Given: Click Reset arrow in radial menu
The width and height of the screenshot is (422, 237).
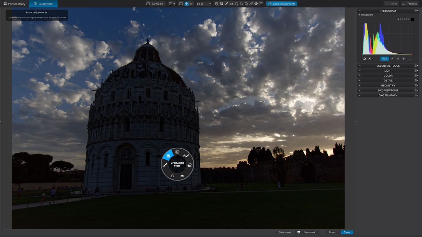Looking at the screenshot, I should [173, 176].
